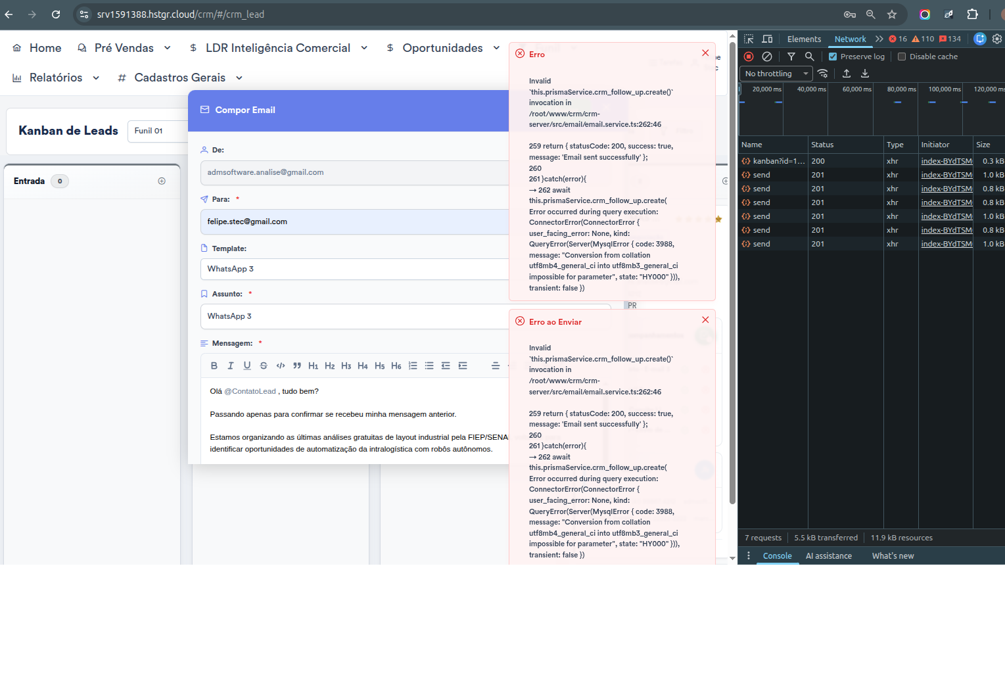This screenshot has height=683, width=1005.
Task: Open the No throttling dropdown
Action: click(x=776, y=74)
